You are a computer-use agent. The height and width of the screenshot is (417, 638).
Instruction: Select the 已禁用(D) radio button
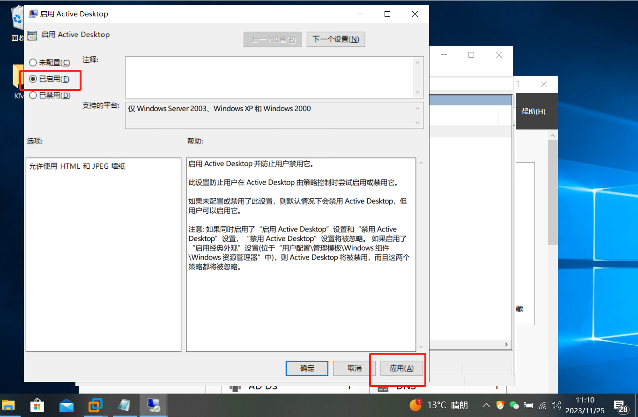tap(50, 96)
